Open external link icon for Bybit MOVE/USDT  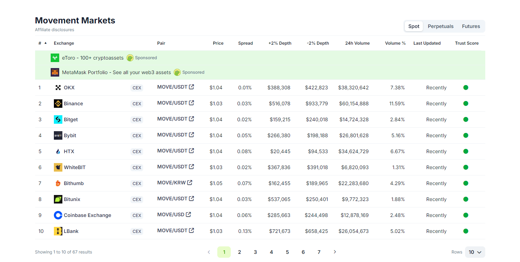pos(191,135)
